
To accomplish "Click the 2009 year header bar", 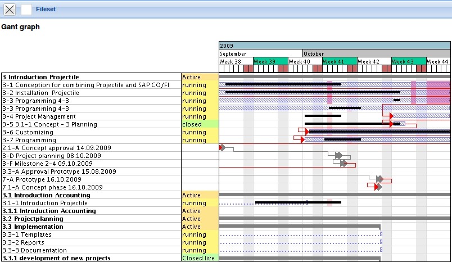I will pyautogui.click(x=335, y=46).
